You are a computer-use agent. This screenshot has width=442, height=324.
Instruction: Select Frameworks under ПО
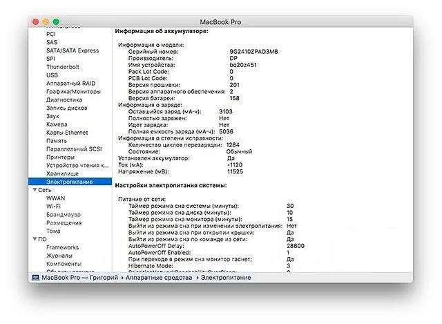[62, 247]
